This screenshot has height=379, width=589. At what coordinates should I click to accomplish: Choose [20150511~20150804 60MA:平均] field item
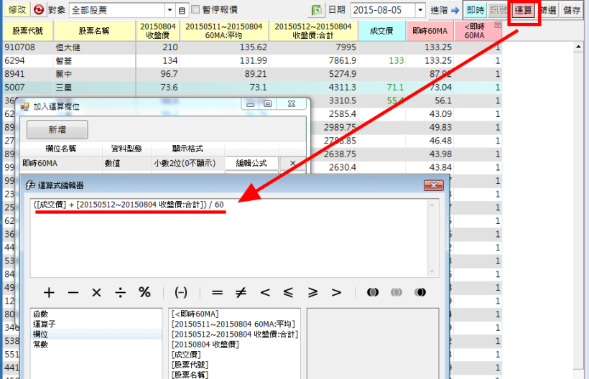click(233, 324)
